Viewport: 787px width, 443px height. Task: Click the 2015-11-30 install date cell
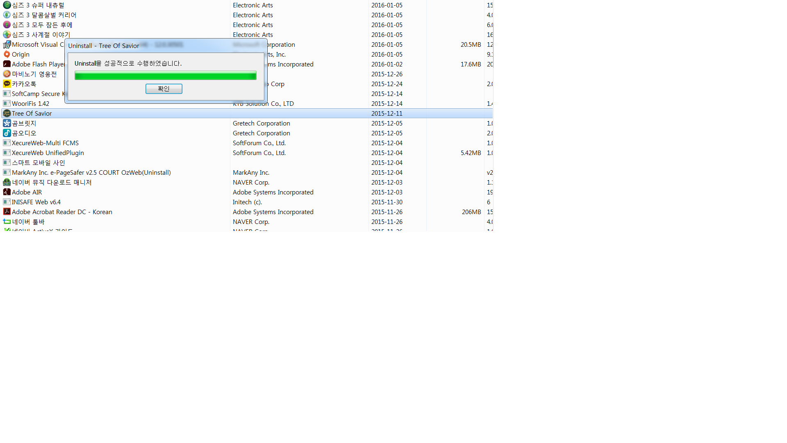[x=387, y=202]
